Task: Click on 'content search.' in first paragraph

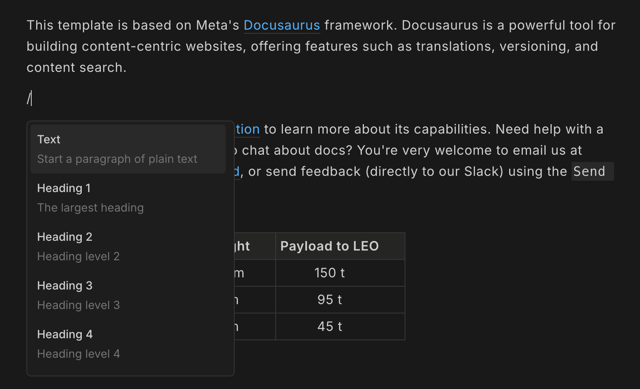Action: (76, 67)
